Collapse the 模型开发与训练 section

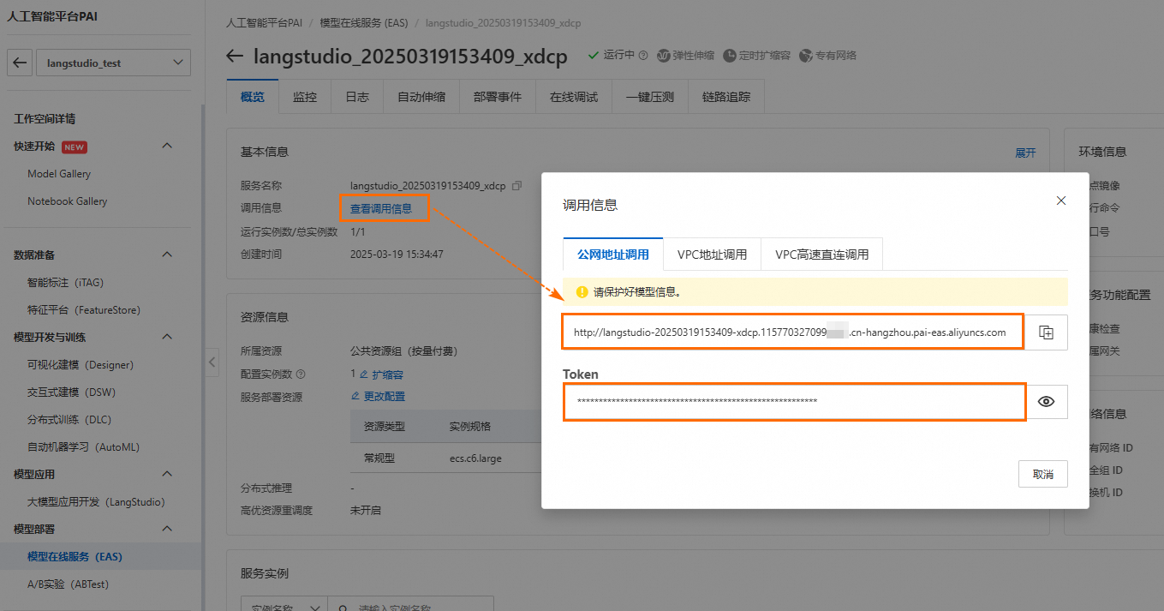coord(168,337)
